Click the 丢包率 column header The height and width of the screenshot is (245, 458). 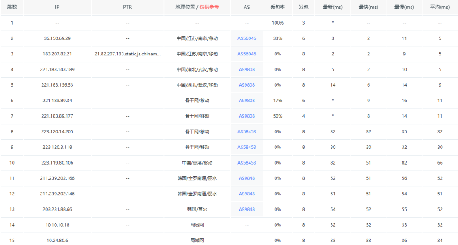[x=277, y=7]
